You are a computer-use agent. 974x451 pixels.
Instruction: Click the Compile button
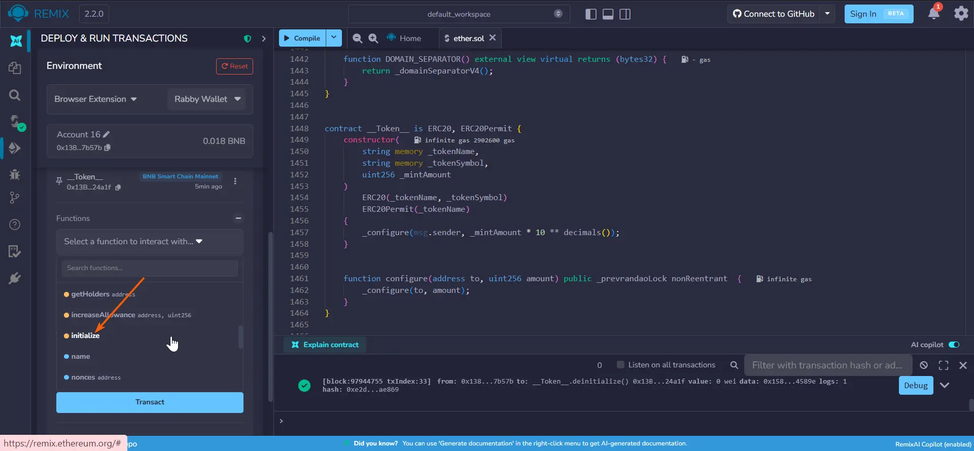click(302, 38)
